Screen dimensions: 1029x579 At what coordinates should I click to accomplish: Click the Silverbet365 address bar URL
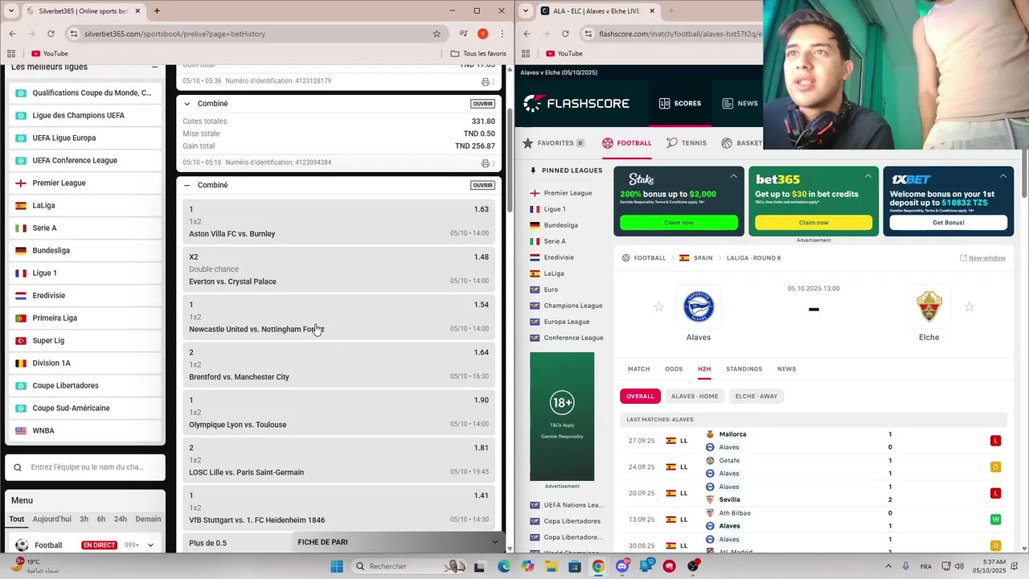pos(174,34)
